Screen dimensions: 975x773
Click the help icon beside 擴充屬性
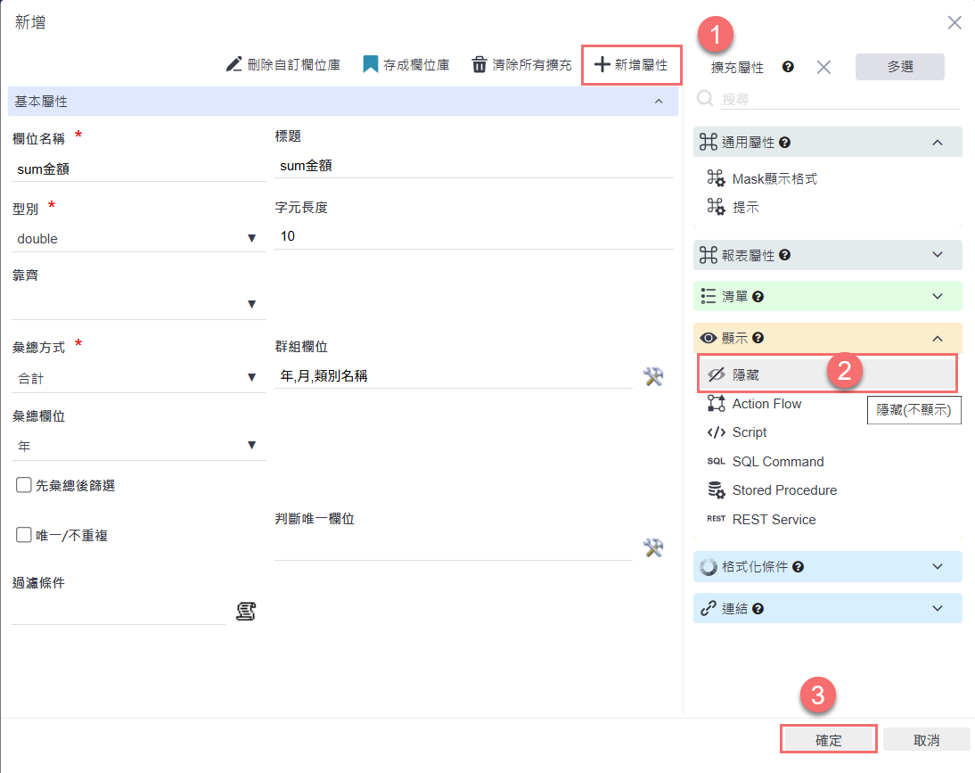click(x=788, y=67)
